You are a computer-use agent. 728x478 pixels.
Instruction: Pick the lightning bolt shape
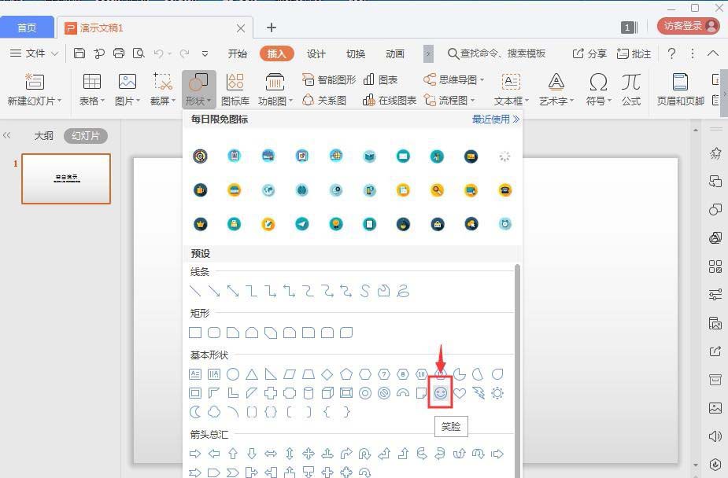(x=479, y=393)
